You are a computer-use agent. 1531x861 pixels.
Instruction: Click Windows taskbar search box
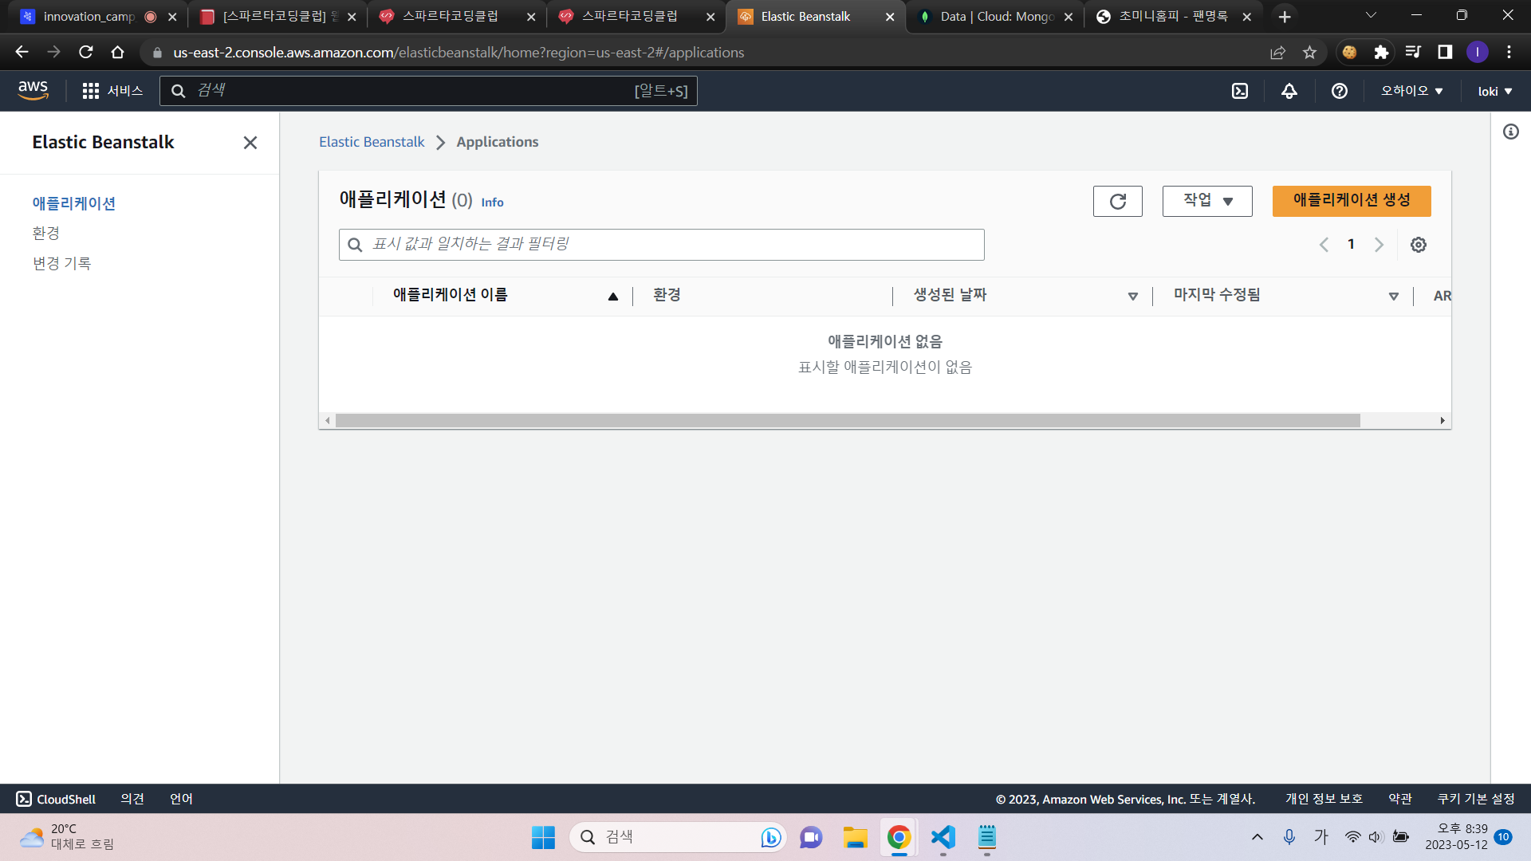678,837
